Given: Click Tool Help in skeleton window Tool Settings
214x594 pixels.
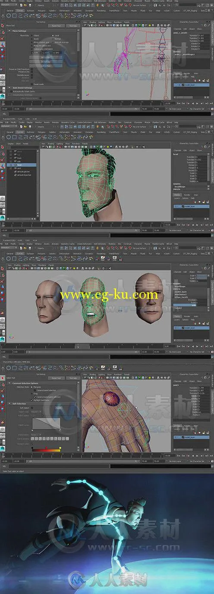Looking at the screenshot, I should [72, 26].
